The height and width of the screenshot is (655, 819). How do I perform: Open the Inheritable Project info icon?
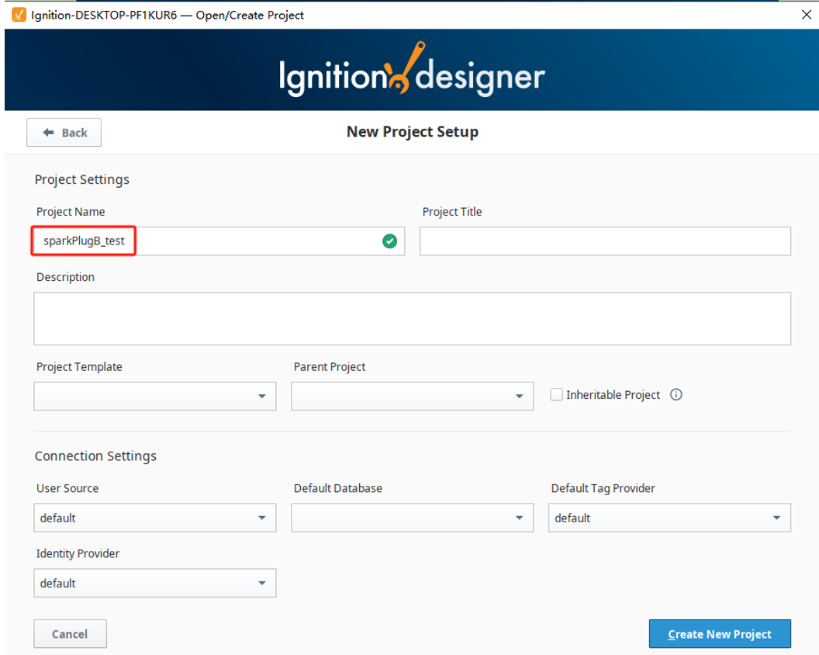click(676, 395)
